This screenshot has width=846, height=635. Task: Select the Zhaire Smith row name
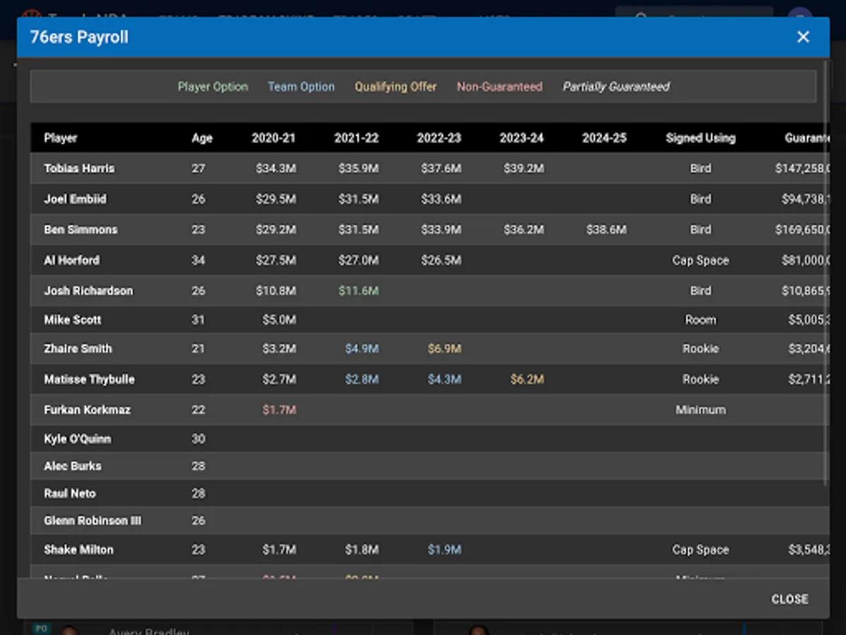78,349
